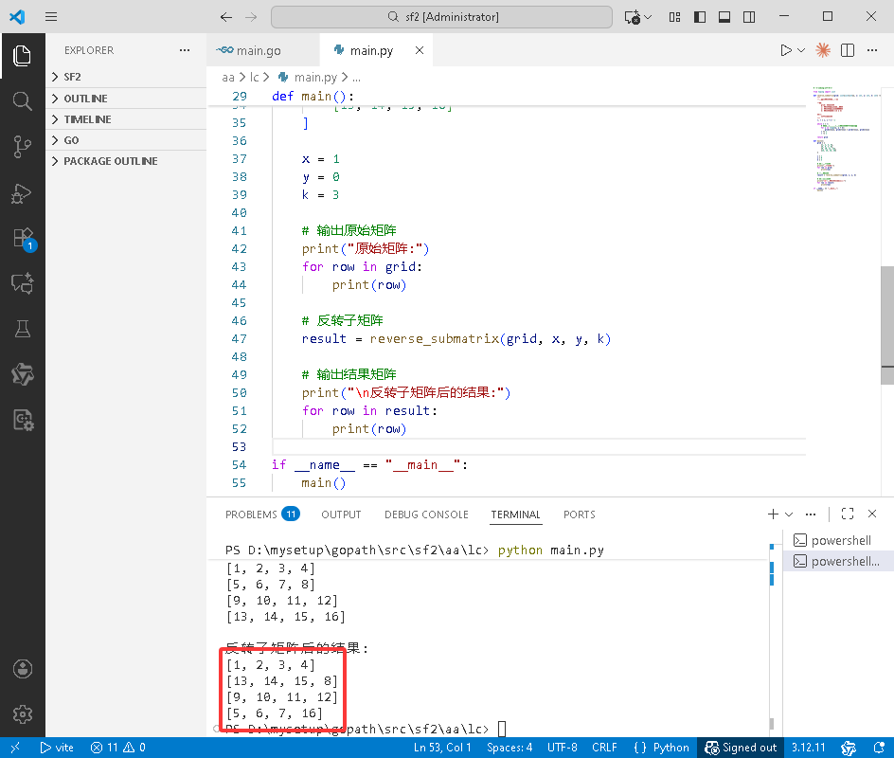894x758 pixels.
Task: Close the terminal panel
Action: (872, 514)
